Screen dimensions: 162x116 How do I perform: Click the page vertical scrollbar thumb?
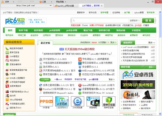click(160, 26)
